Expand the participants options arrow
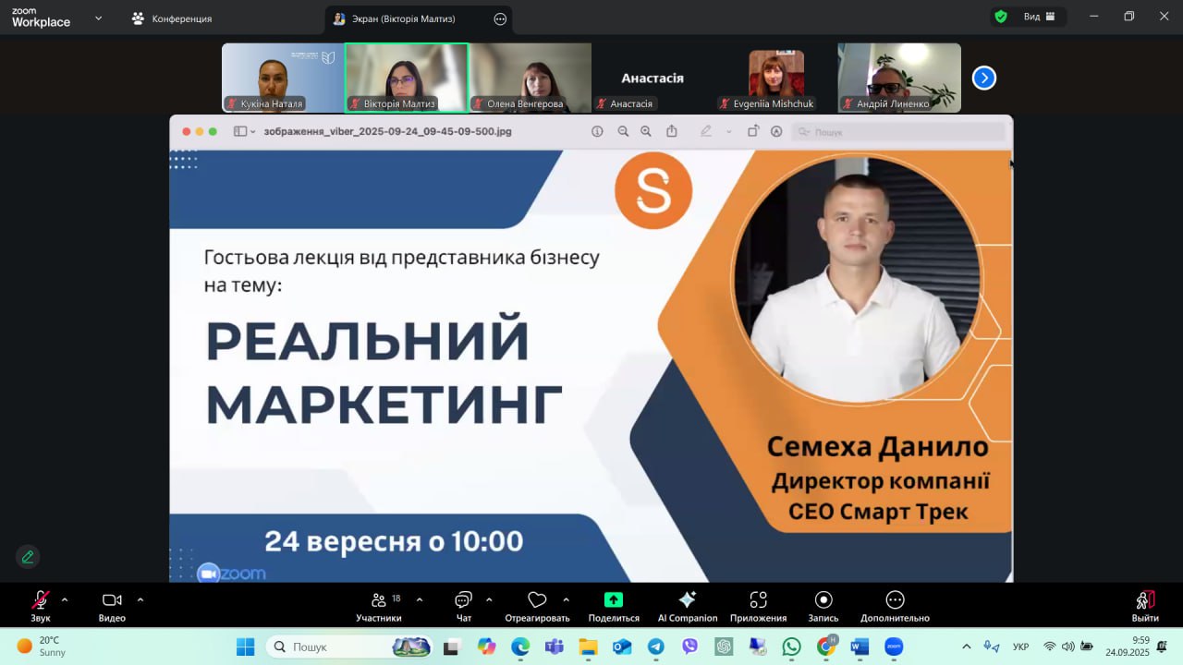 click(x=420, y=599)
